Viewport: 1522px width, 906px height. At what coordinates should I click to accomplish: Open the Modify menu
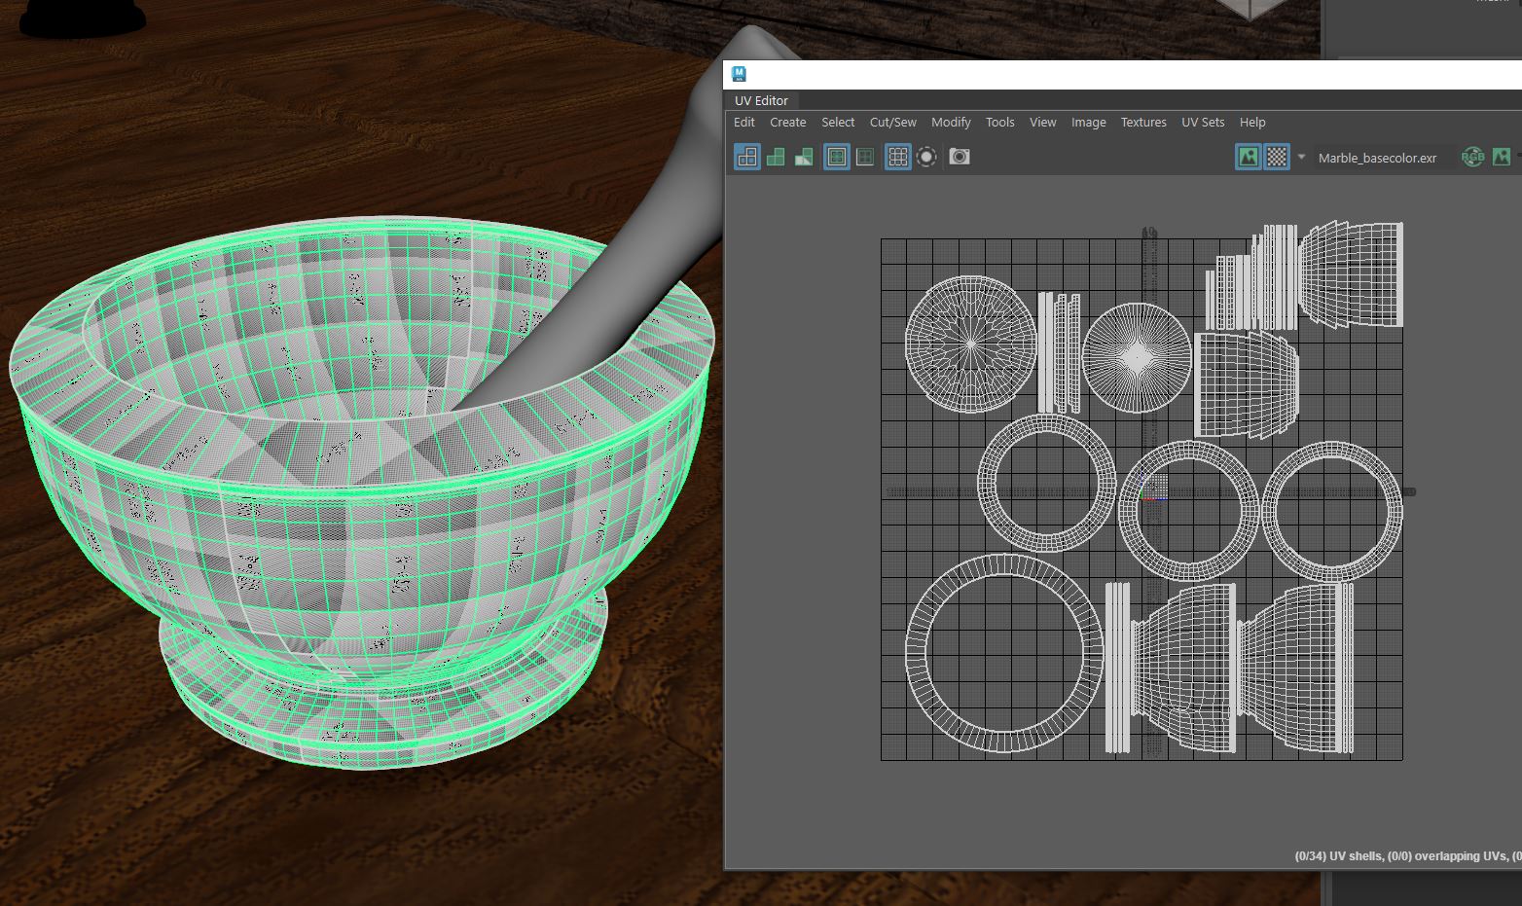point(951,123)
